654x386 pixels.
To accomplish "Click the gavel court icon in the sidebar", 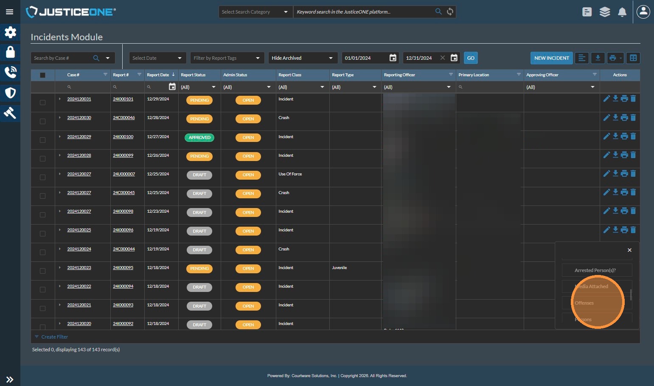I will point(10,113).
